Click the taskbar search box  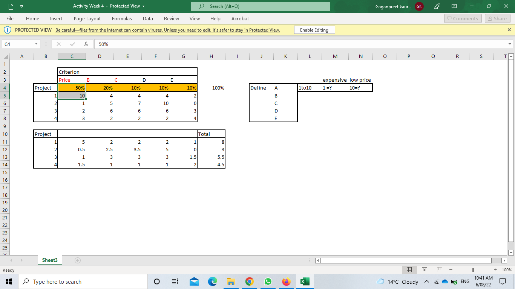(x=83, y=281)
